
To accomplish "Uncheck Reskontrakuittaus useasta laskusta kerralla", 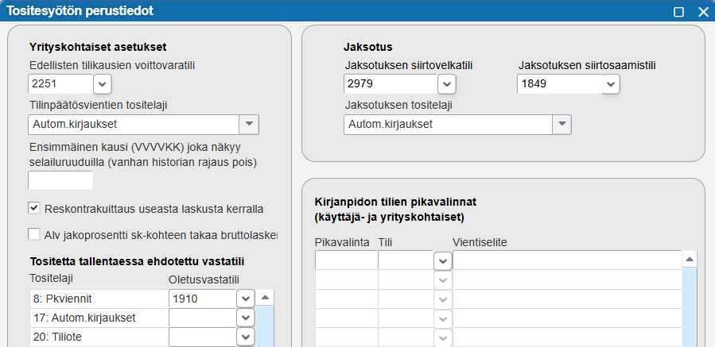I will click(34, 208).
